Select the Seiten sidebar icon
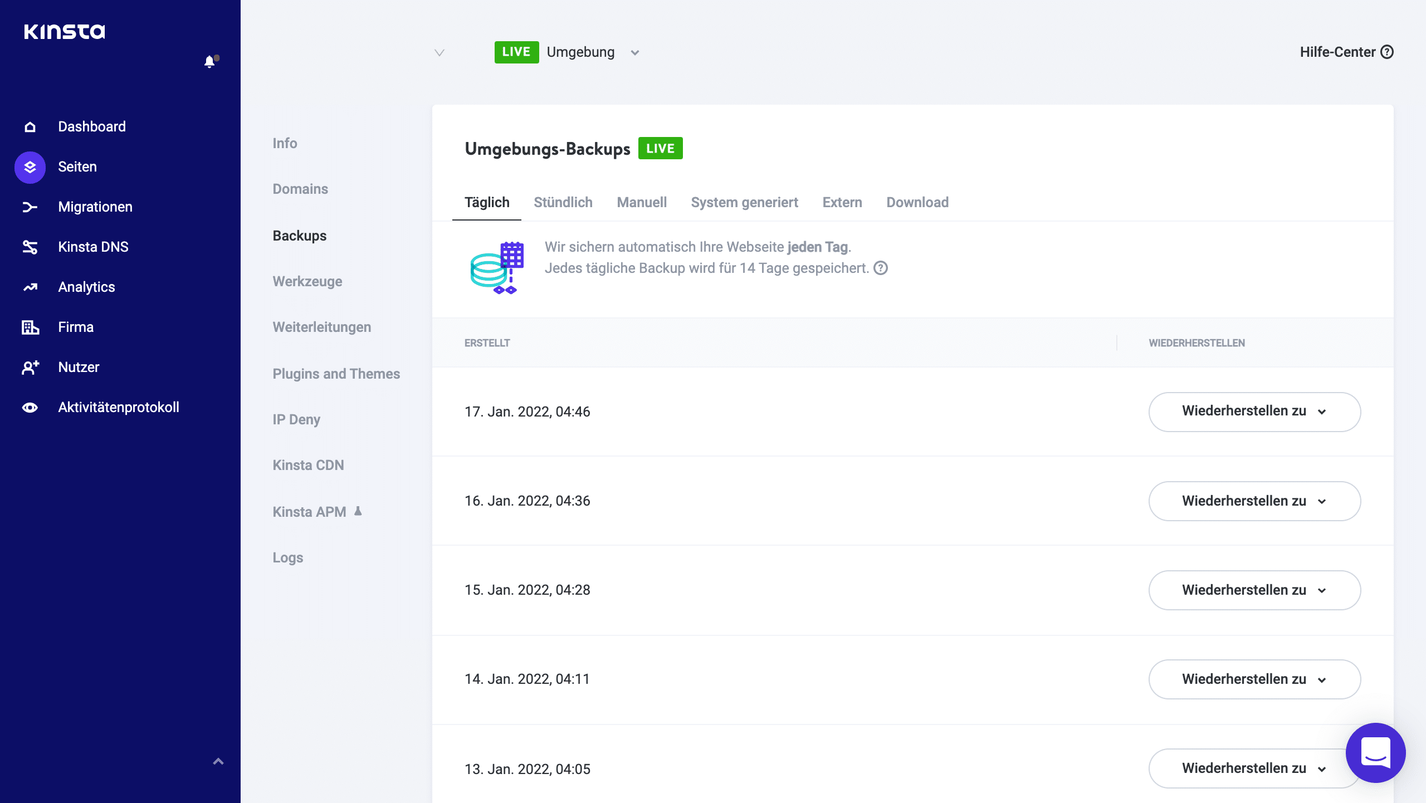The height and width of the screenshot is (803, 1426). 29,167
